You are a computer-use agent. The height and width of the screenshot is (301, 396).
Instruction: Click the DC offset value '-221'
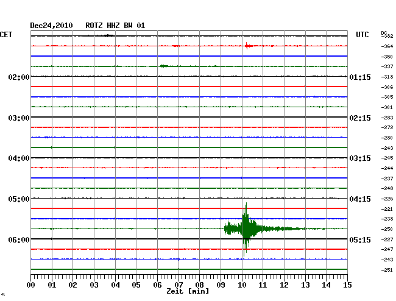387,209
